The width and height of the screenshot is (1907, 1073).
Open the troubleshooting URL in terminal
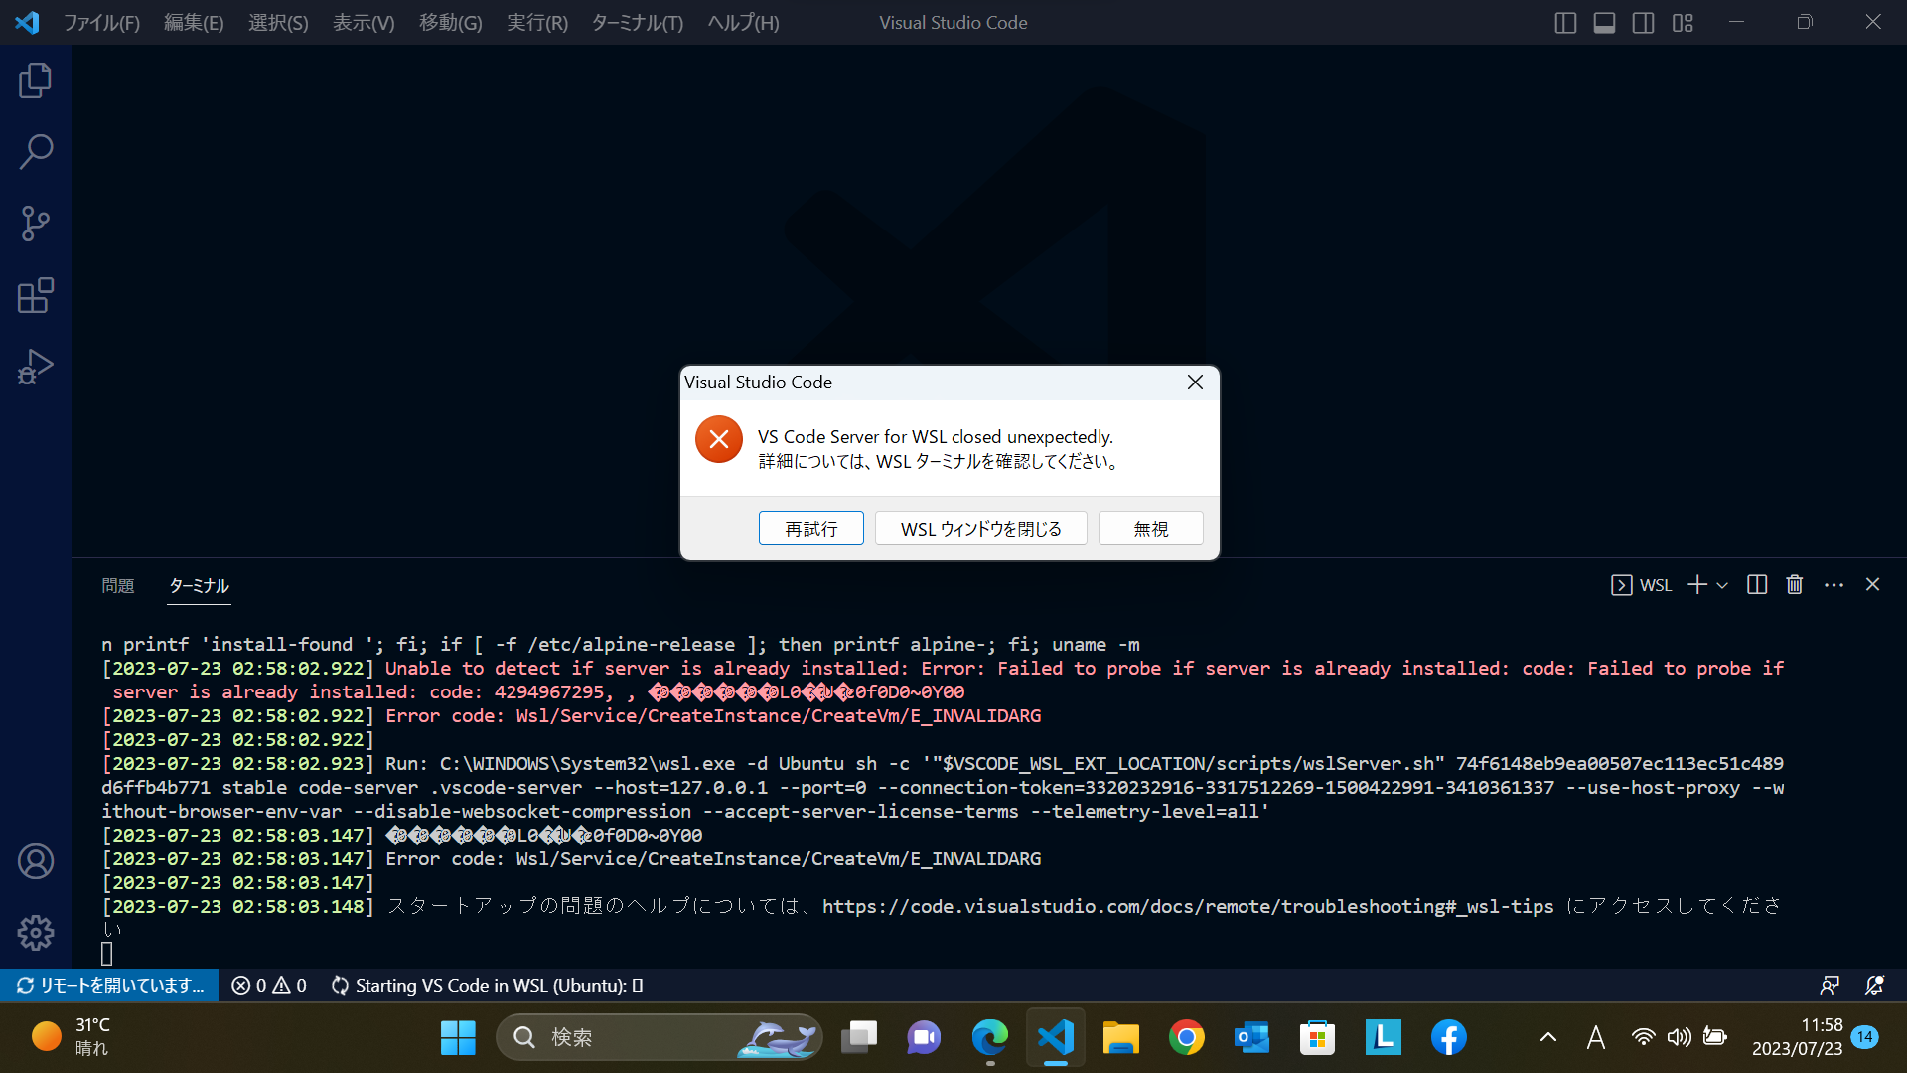[x=1188, y=906]
